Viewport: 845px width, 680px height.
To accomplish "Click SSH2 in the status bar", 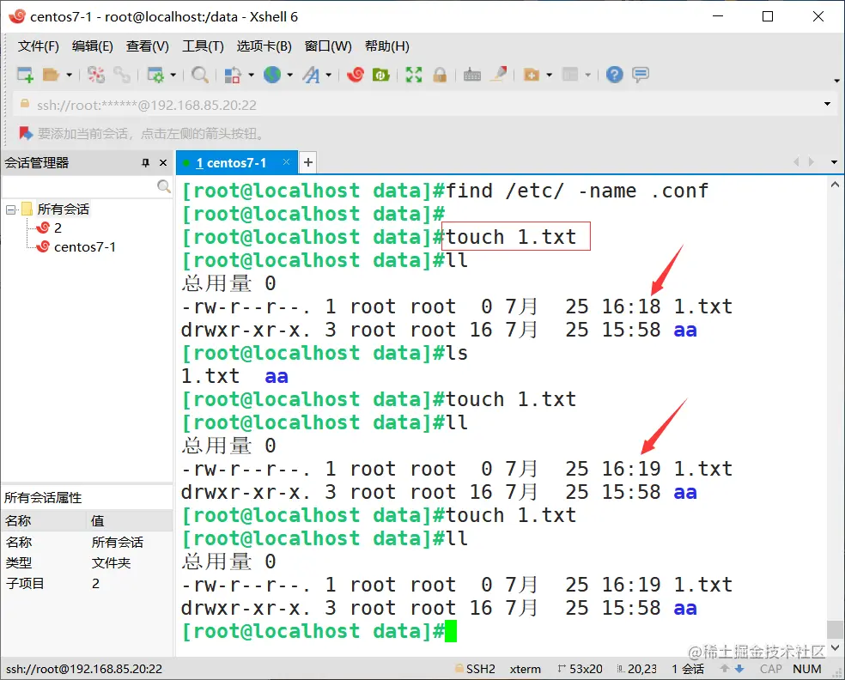I will pos(480,669).
